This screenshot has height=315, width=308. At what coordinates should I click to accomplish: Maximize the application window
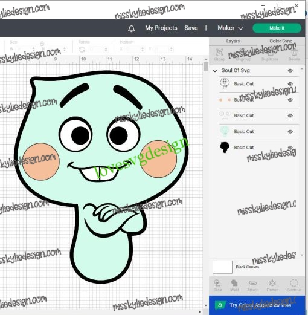(x=280, y=5)
